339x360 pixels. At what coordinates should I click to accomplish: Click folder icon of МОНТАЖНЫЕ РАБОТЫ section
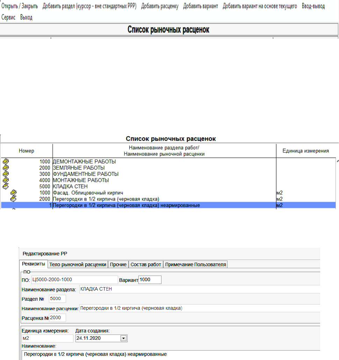(6, 180)
